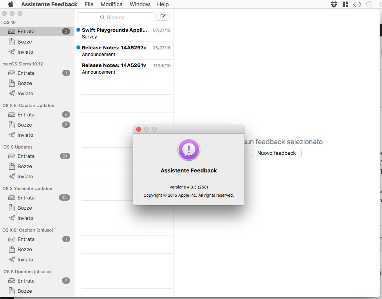The height and width of the screenshot is (299, 382).
Task: Select OS X Yosemite Updates Entrata
Action: point(37,198)
